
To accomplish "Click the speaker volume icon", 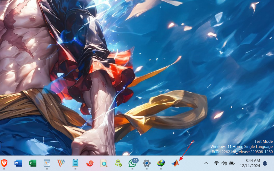I will pyautogui.click(x=224, y=163).
